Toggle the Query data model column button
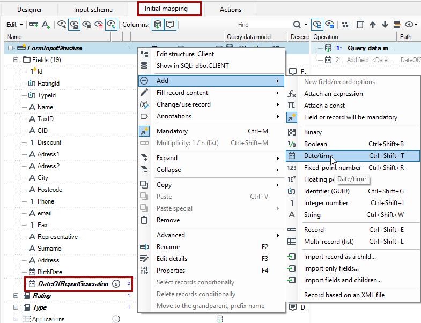The width and height of the screenshot is (421, 323). (x=158, y=25)
